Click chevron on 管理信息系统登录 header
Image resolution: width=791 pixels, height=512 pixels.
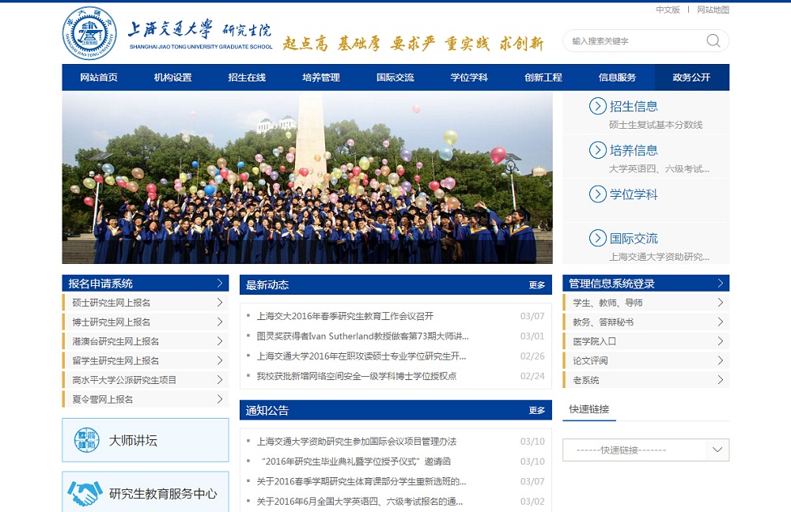click(x=720, y=283)
